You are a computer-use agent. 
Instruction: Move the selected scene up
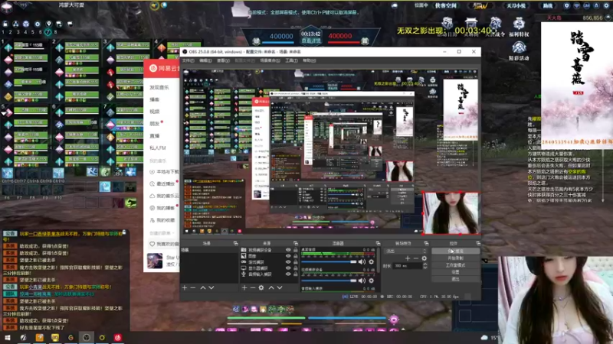click(x=203, y=287)
